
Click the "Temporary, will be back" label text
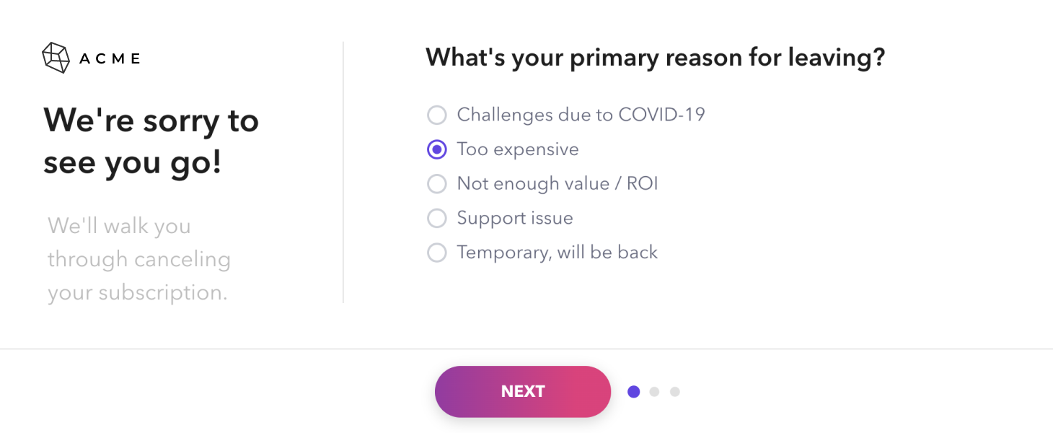tap(558, 253)
